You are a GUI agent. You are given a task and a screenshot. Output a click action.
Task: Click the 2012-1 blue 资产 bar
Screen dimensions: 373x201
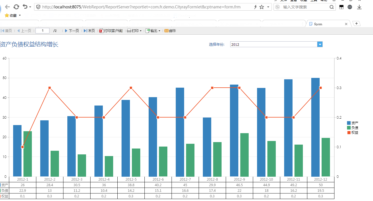pos(17,151)
